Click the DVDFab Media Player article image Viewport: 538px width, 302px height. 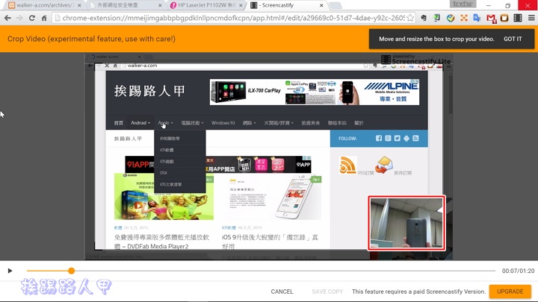coord(164,197)
